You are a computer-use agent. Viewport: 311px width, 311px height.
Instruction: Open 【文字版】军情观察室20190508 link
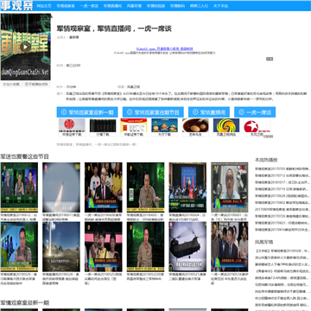pyautogui.click(x=282, y=251)
